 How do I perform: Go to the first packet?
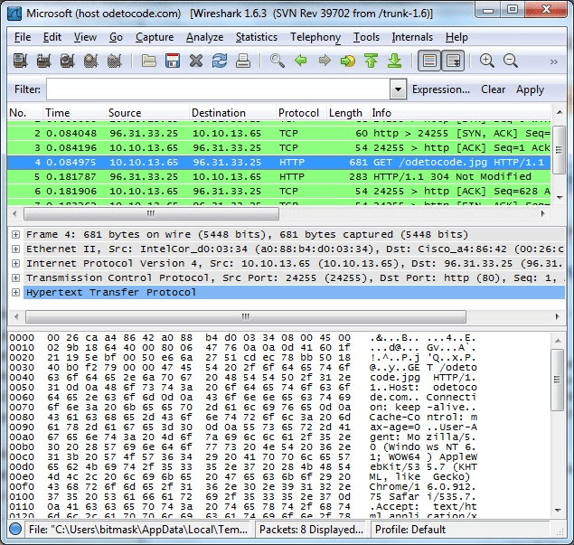[372, 61]
